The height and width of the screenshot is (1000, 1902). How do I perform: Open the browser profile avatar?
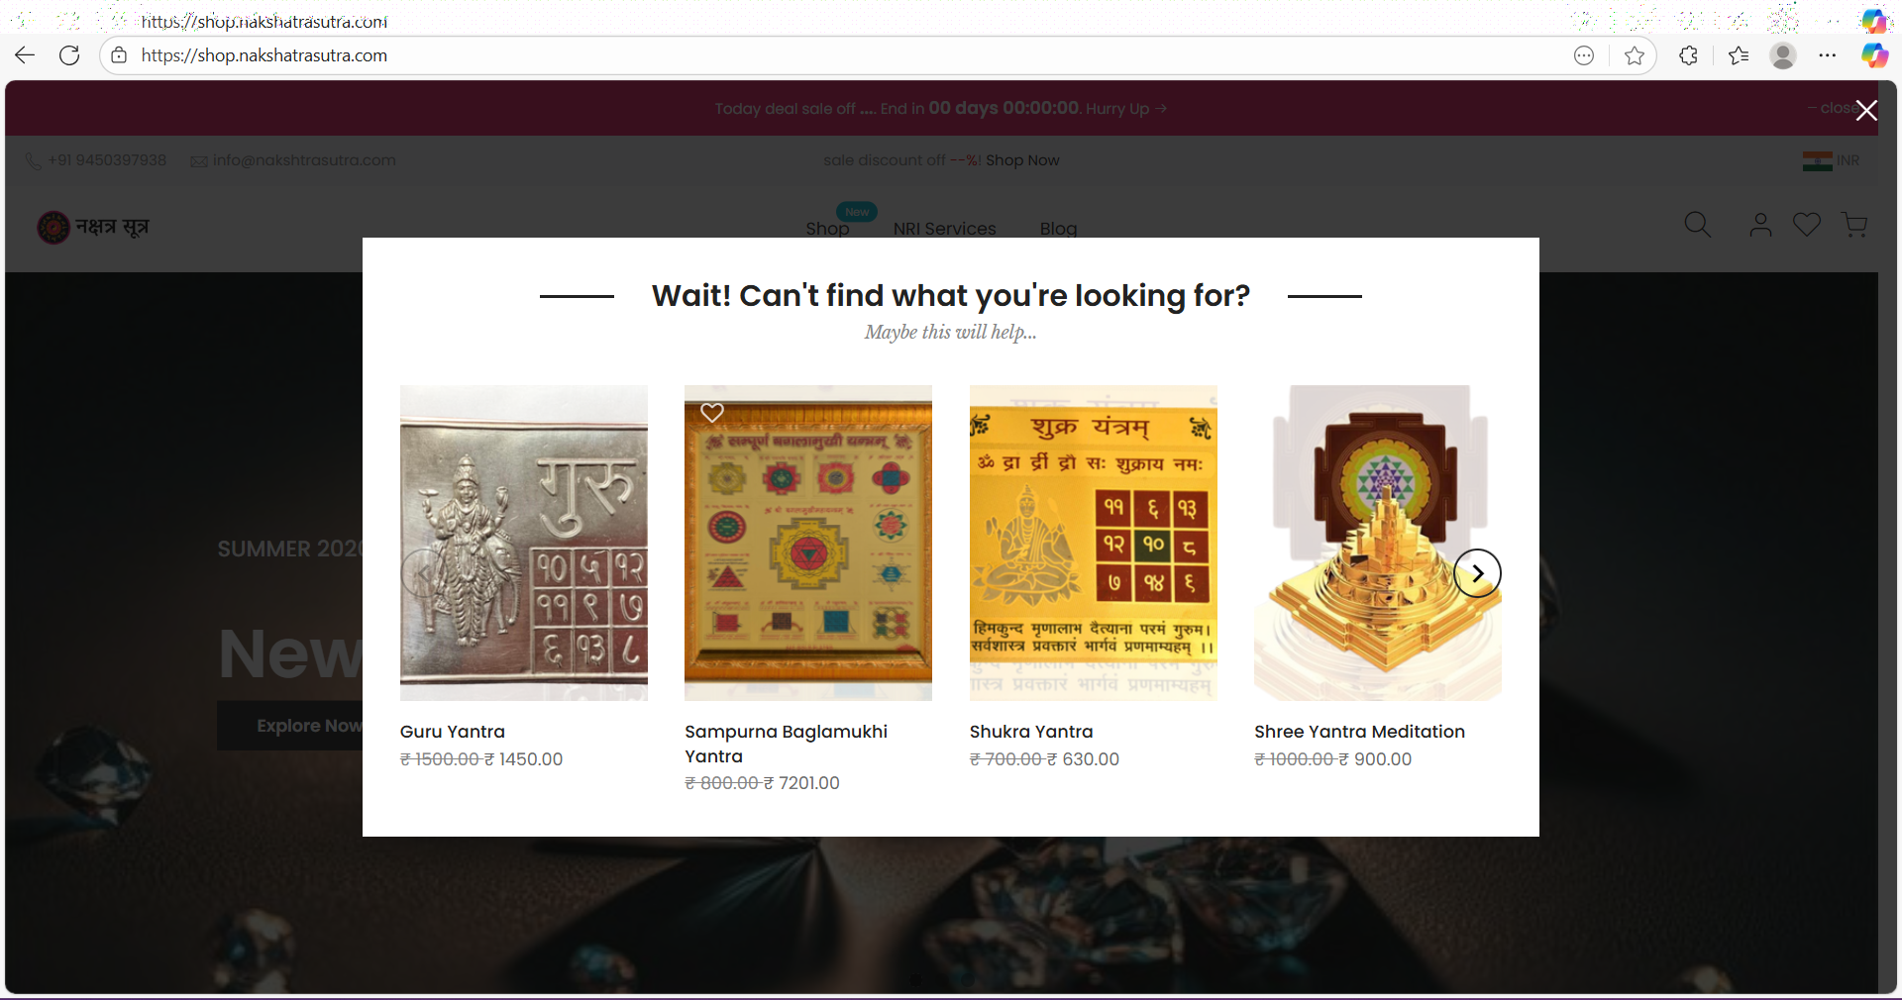pos(1783,55)
